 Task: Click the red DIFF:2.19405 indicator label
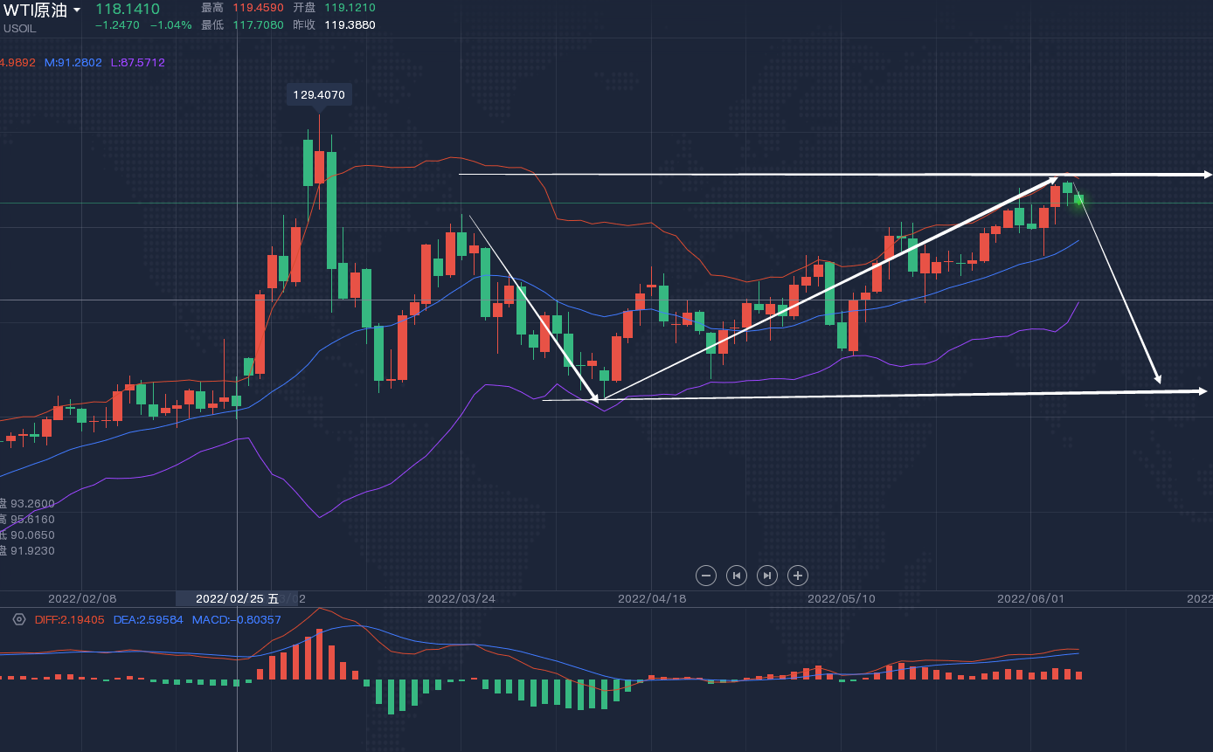70,619
